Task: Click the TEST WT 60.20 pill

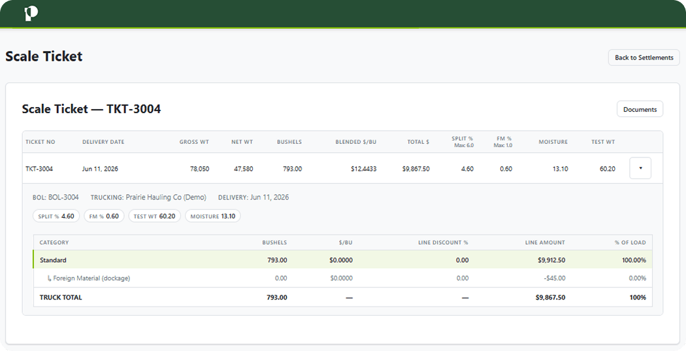Action: (x=154, y=216)
